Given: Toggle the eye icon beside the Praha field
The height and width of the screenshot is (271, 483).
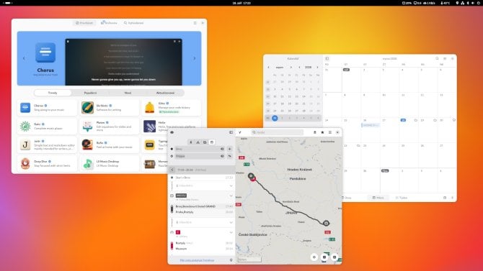Looking at the screenshot, I should 222,156.
